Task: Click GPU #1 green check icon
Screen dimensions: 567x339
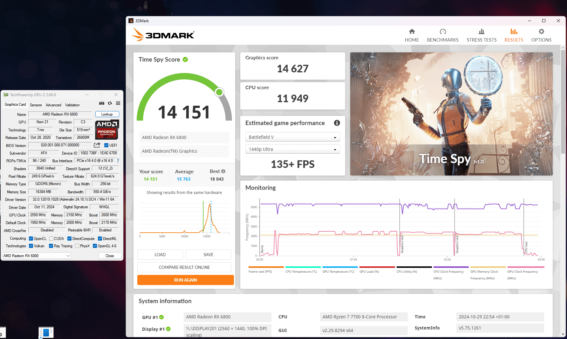Action: (x=161, y=317)
